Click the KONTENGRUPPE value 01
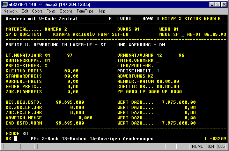This screenshot has width=229, height=151. tap(47, 61)
